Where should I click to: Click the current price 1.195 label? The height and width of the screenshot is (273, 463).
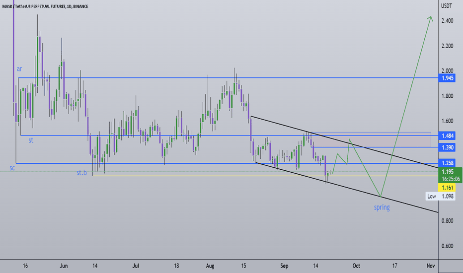pos(447,172)
